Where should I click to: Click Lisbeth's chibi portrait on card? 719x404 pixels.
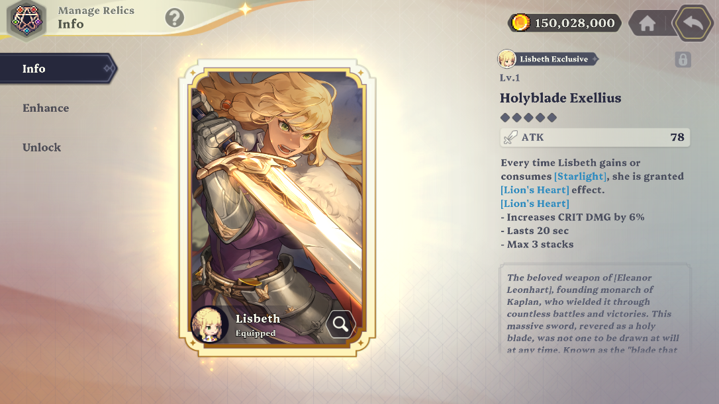point(210,324)
